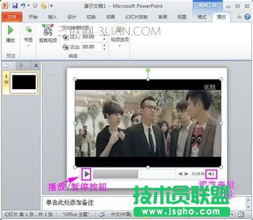Click the zoom in plus icon
This screenshot has height=220, width=253.
(232, 214)
